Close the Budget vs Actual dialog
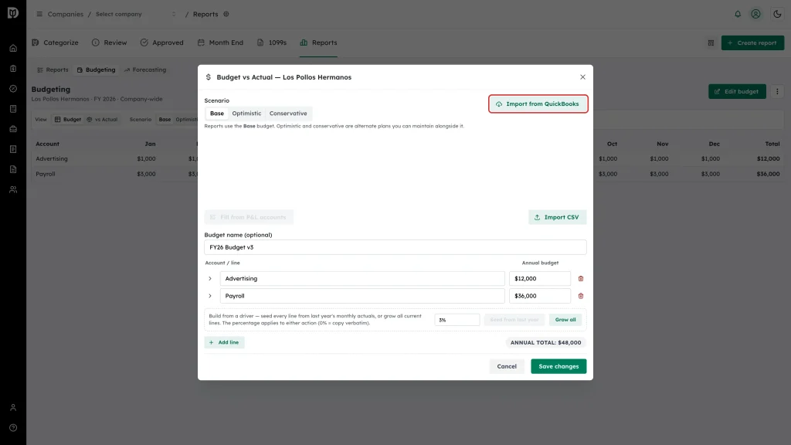 pyautogui.click(x=582, y=77)
